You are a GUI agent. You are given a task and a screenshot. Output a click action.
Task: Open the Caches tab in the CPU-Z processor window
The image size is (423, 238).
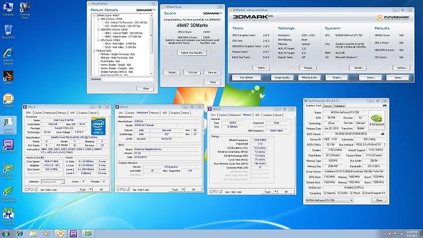coord(38,113)
